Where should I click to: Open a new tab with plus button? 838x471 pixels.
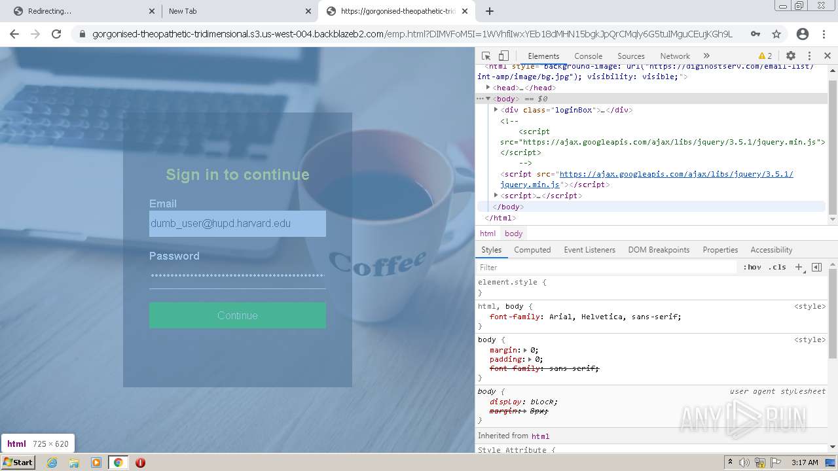pyautogui.click(x=490, y=11)
